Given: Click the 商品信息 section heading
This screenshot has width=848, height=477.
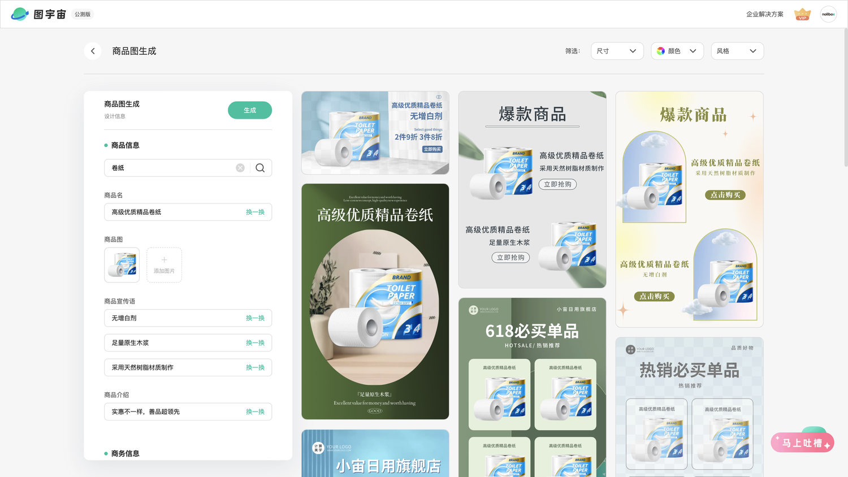Looking at the screenshot, I should [x=125, y=145].
